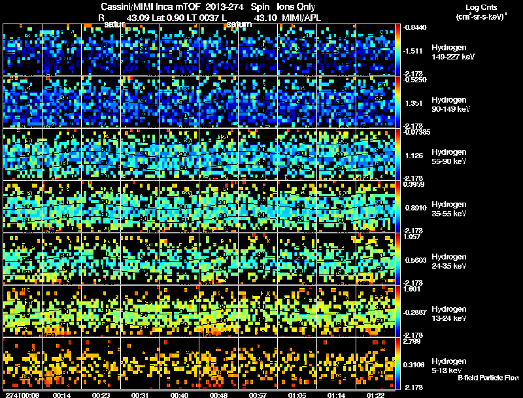Click the "00:48" time axis label
Viewport: 523px width, 398px height.
(x=218, y=395)
